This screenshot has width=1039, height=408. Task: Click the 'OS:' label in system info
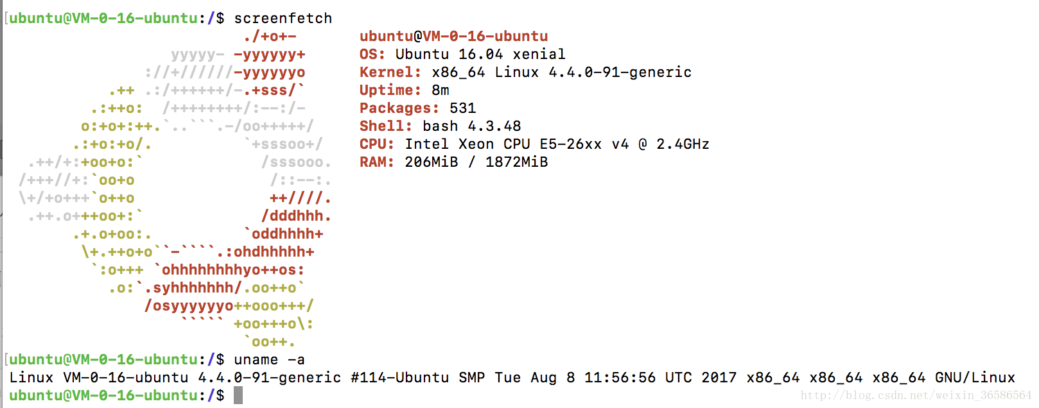372,54
